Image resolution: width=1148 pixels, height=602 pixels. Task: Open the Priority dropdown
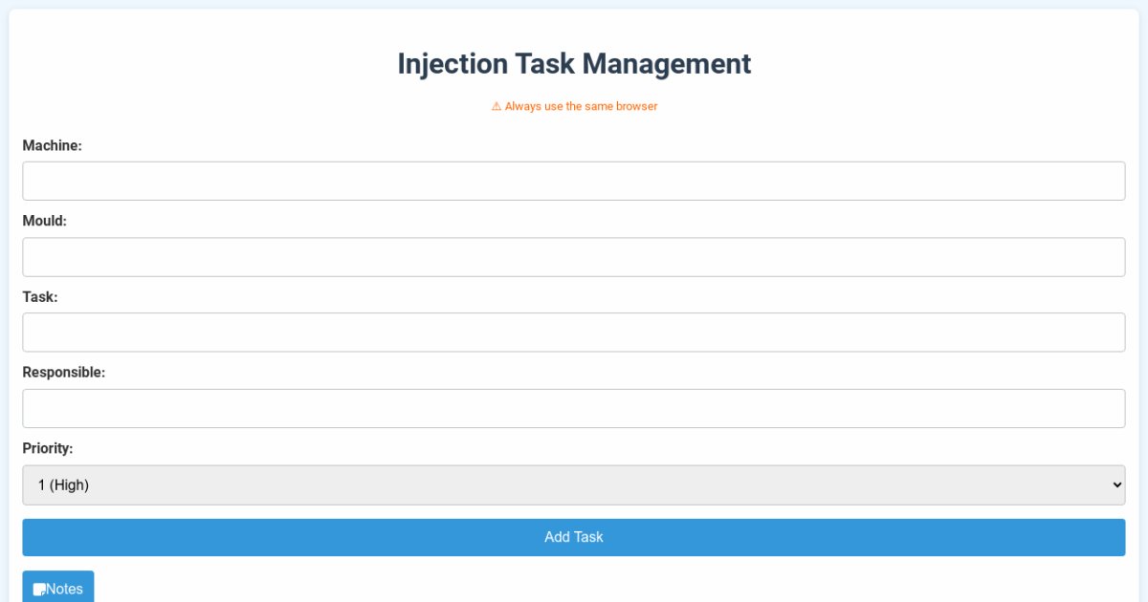click(573, 485)
